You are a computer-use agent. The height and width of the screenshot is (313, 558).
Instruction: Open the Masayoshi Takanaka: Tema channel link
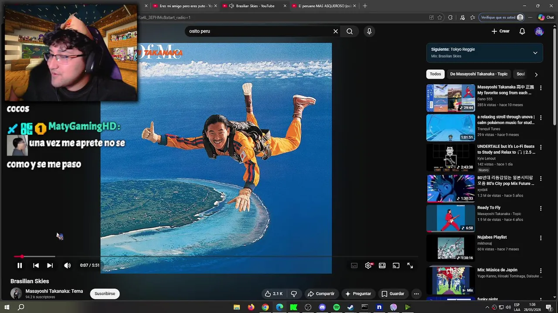tap(54, 291)
